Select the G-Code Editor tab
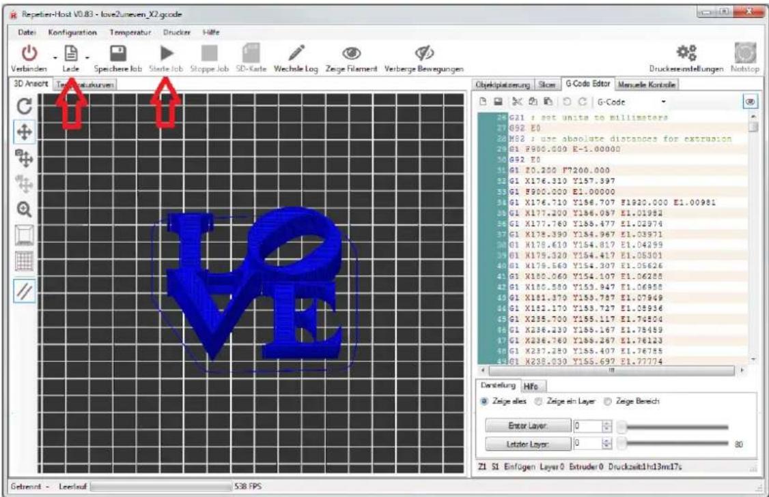Viewport: 769px width, 497px height. 587,84
